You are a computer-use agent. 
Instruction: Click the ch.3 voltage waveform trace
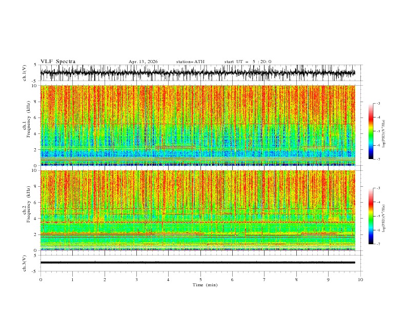click(198, 263)
